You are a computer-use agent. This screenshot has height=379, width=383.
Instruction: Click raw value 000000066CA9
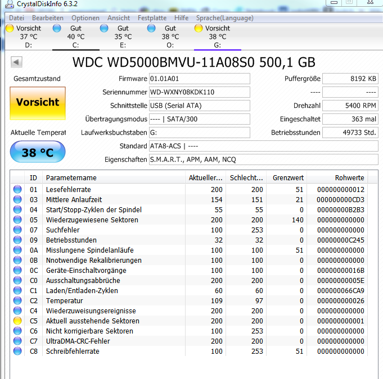pos(341,291)
